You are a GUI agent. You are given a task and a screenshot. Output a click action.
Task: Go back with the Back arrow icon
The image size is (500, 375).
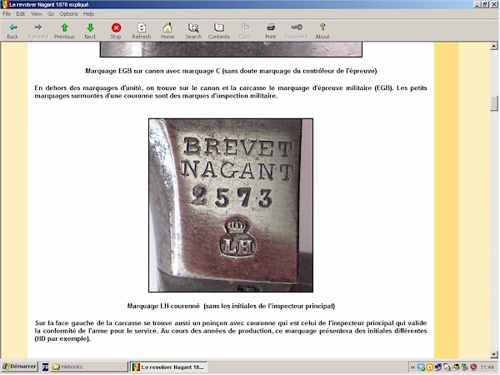12,27
